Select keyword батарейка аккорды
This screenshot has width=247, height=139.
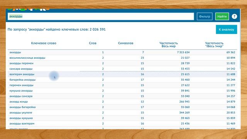point(22,80)
